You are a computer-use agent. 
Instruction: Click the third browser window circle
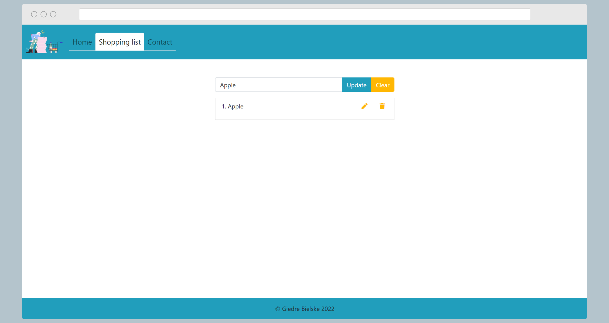[x=53, y=14]
